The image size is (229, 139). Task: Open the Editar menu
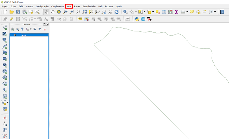(x=13, y=6)
